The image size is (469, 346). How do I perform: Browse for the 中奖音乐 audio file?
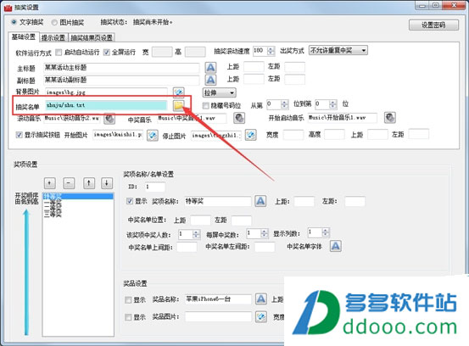(239, 118)
